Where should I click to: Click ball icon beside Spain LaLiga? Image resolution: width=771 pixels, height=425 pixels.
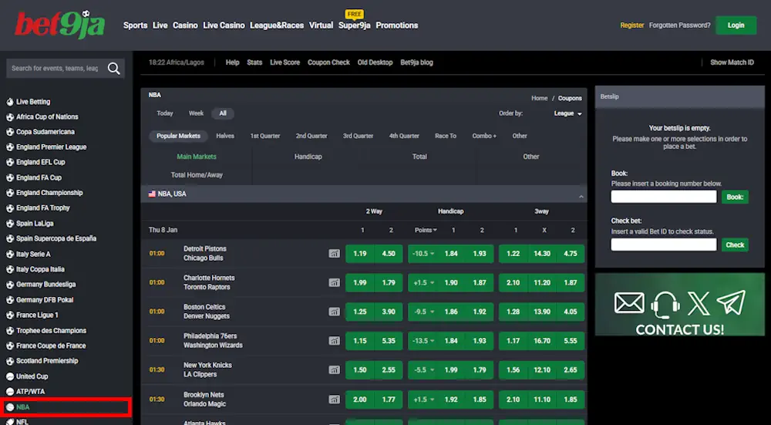[10, 224]
